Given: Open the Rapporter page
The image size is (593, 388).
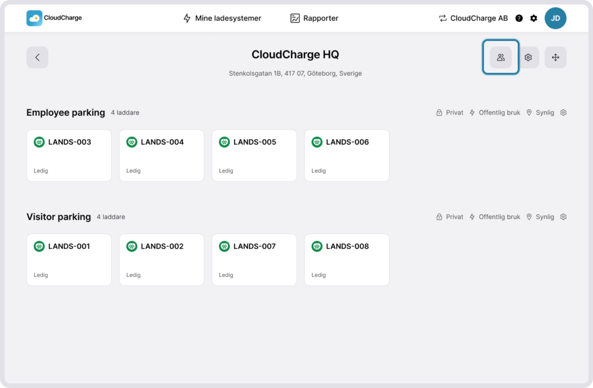Looking at the screenshot, I should (314, 19).
